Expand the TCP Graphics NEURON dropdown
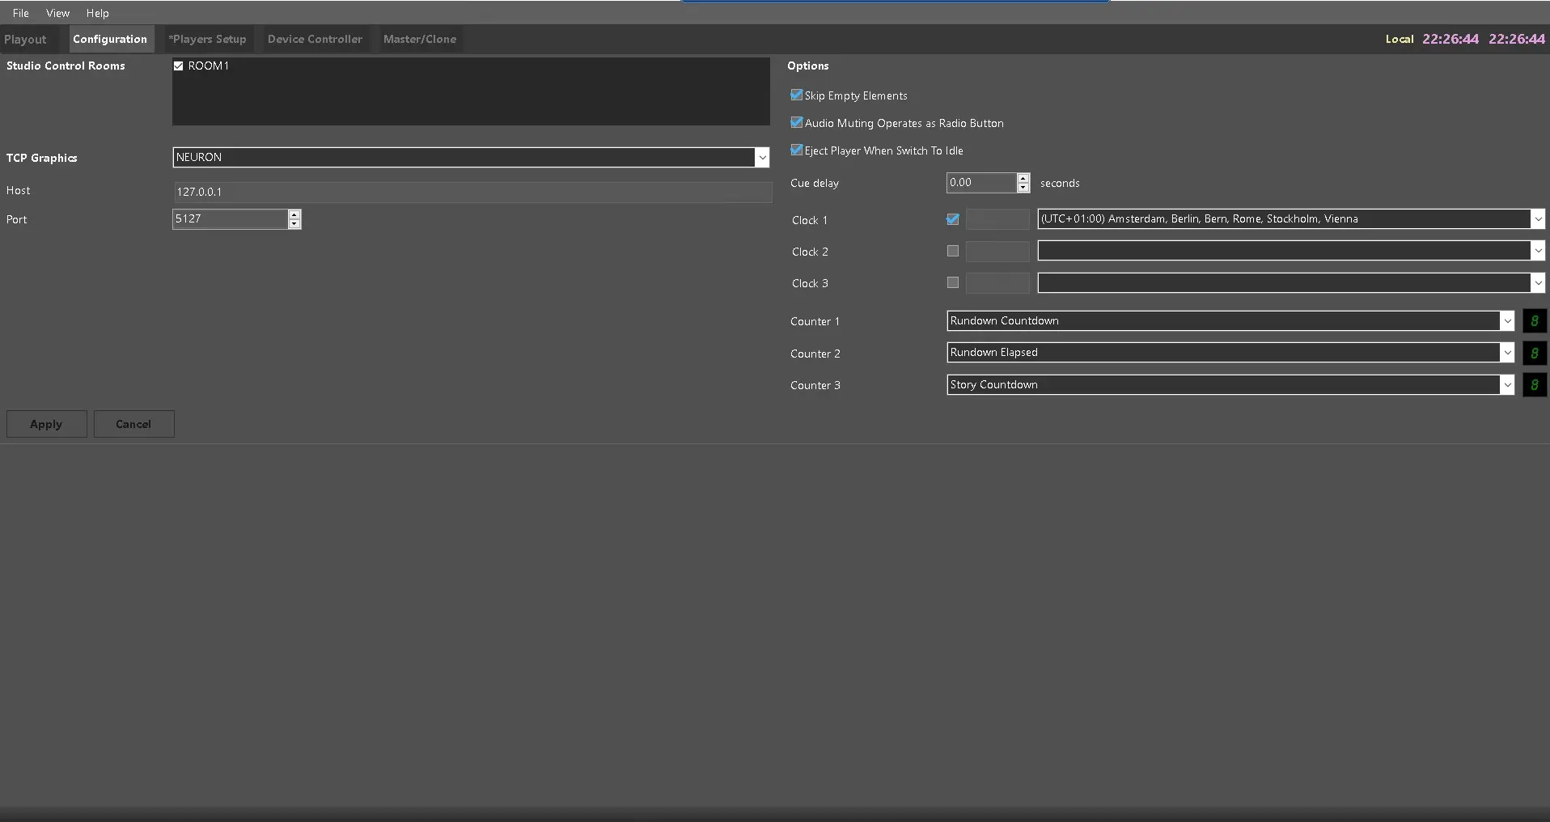The height and width of the screenshot is (822, 1550). (x=761, y=158)
